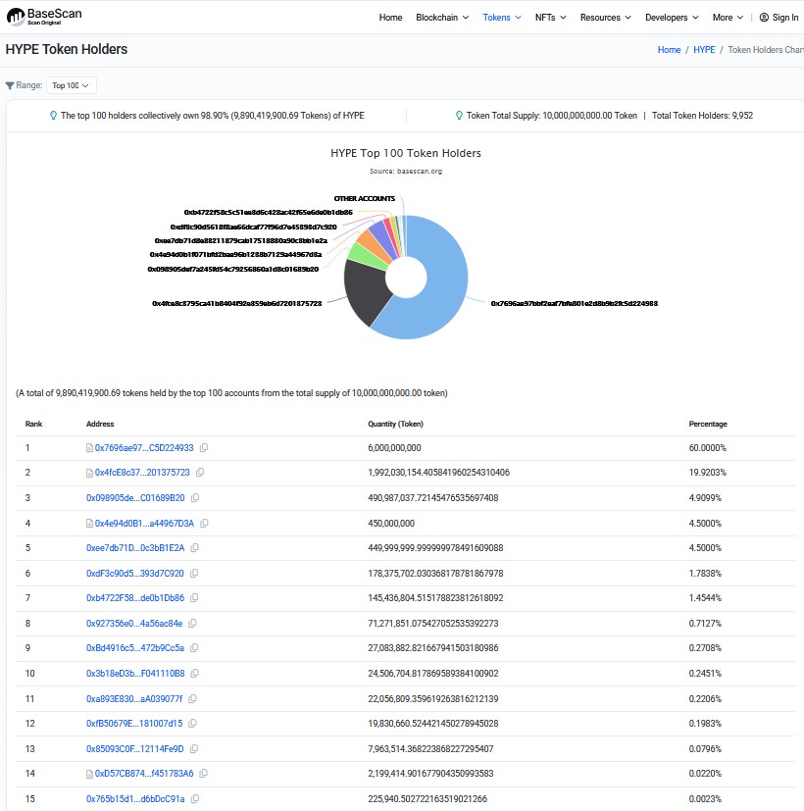Image resolution: width=804 pixels, height=811 pixels.
Task: Click chart label 0x7696ae97bbf2eaf7bfa801e2d8b9b2fc5d224933
Action: pyautogui.click(x=574, y=304)
